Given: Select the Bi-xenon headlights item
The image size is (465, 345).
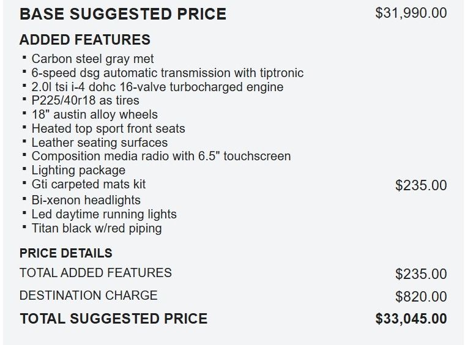Looking at the screenshot, I should coord(86,200).
